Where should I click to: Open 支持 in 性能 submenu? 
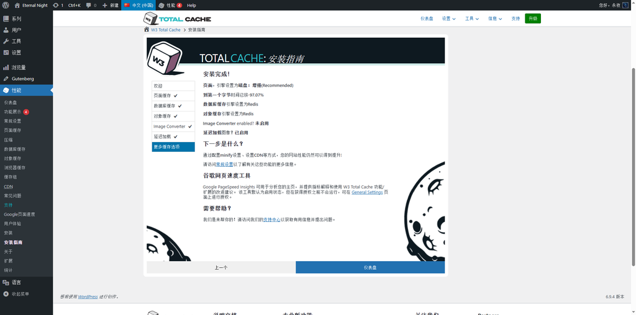[26, 205]
